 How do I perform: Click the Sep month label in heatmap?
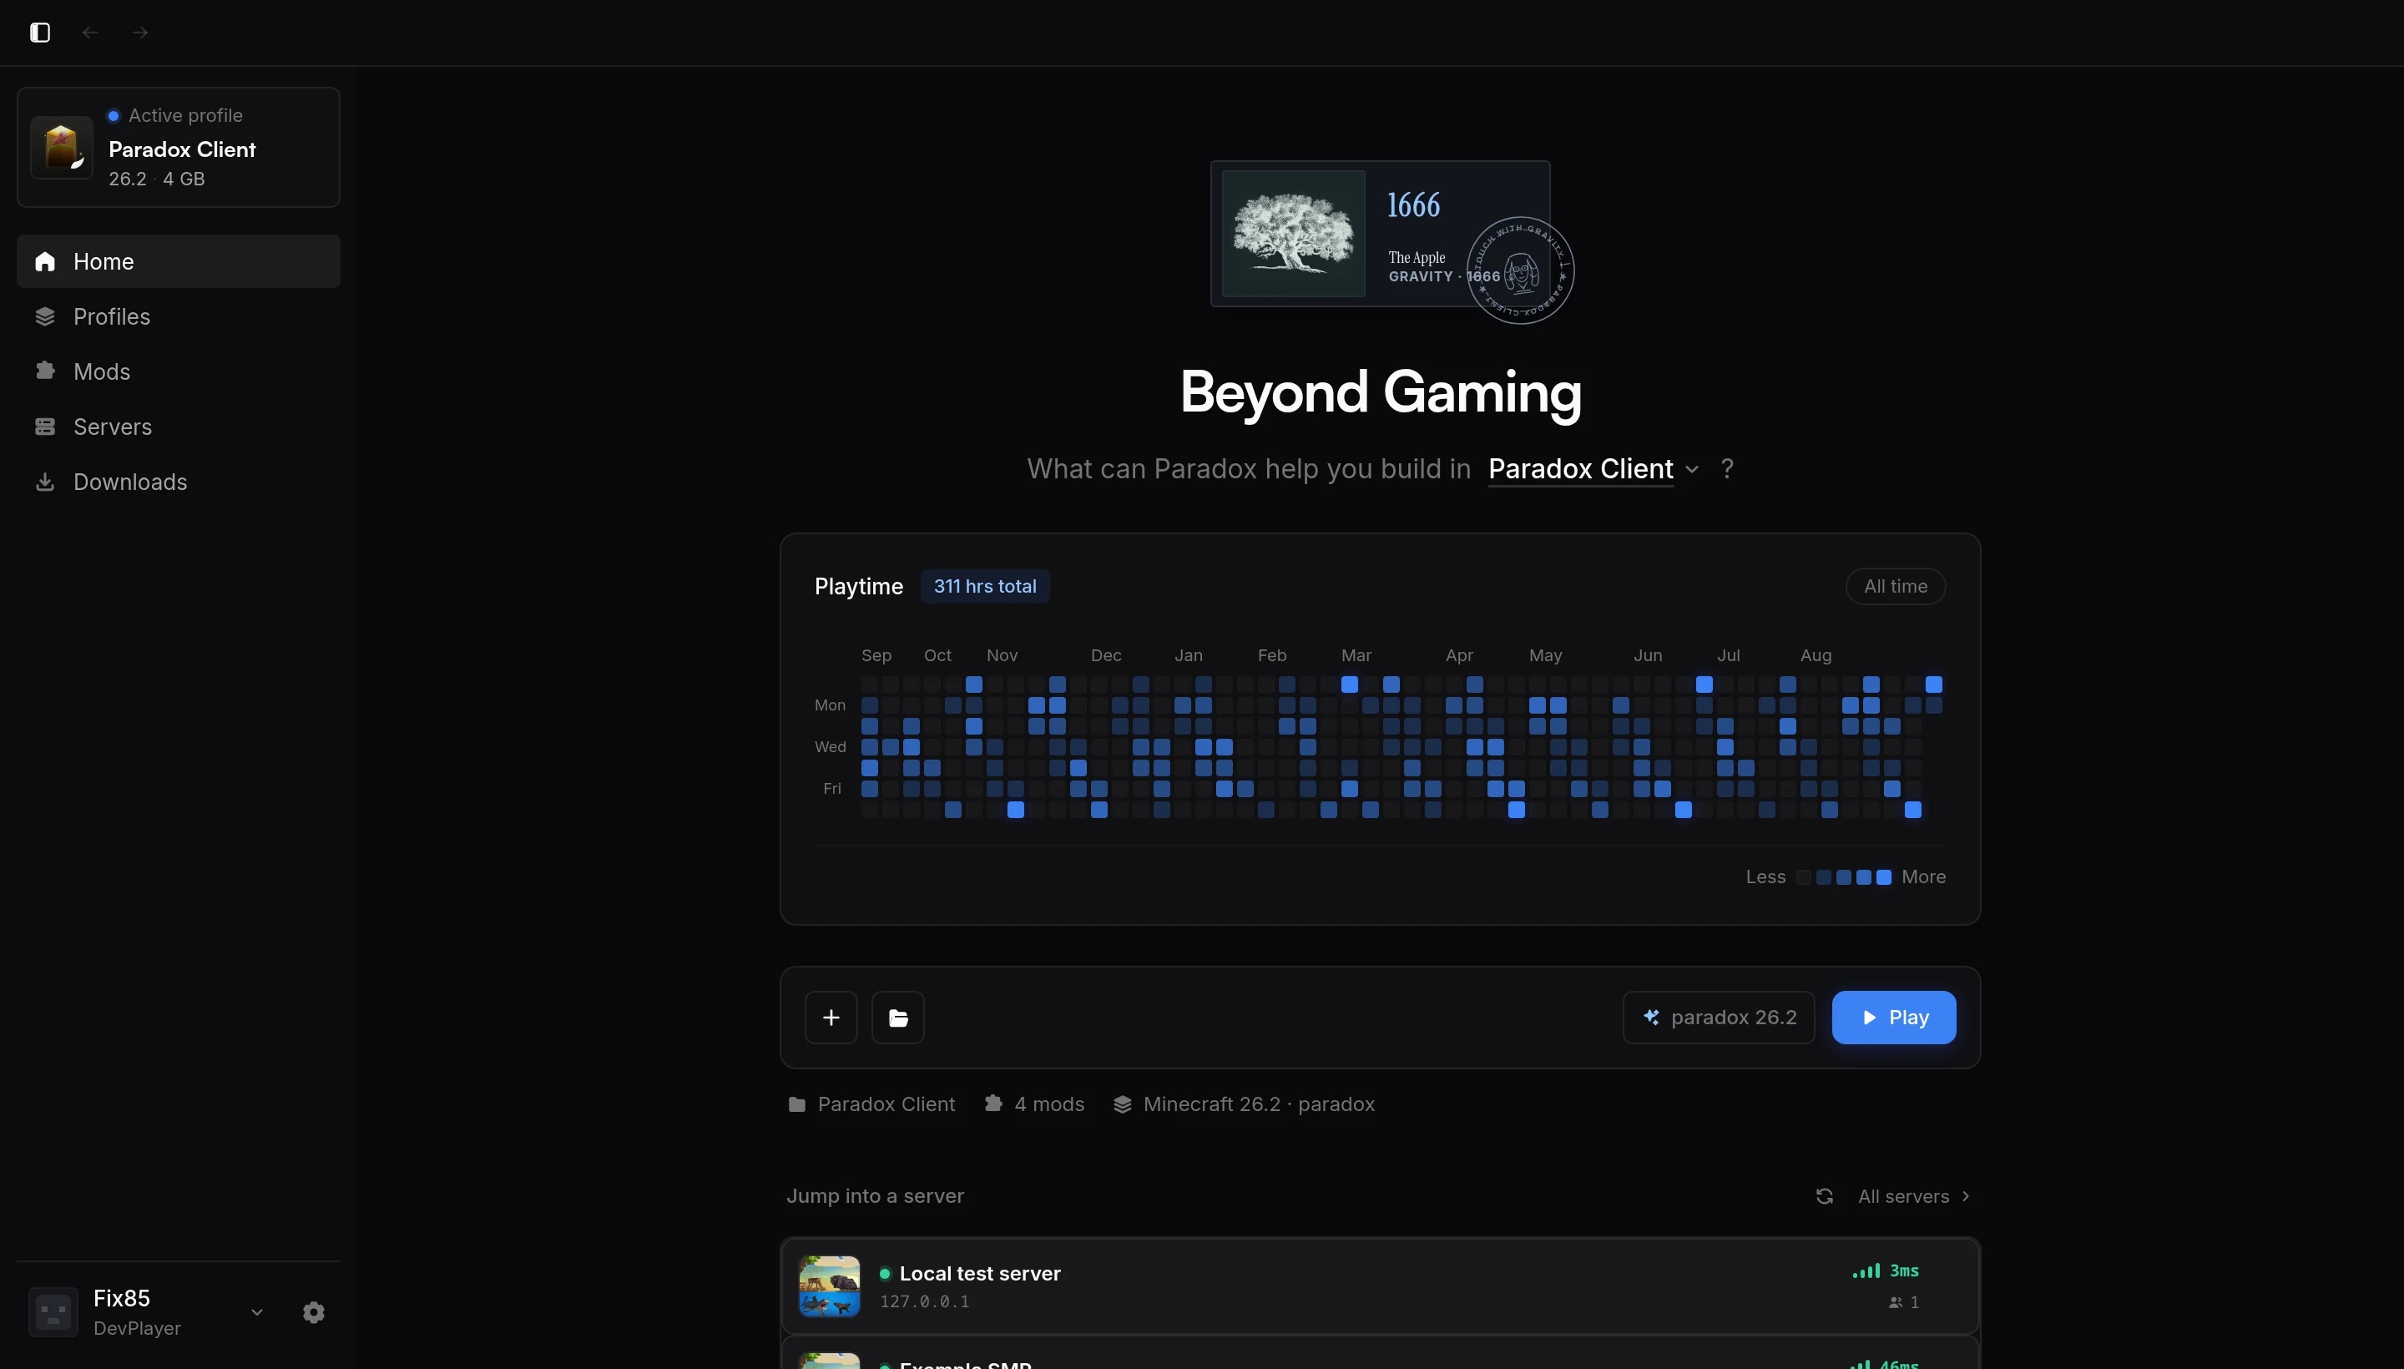pyautogui.click(x=876, y=655)
